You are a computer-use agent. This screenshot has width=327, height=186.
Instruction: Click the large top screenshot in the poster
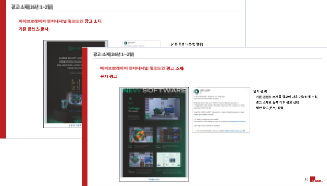tap(164, 108)
